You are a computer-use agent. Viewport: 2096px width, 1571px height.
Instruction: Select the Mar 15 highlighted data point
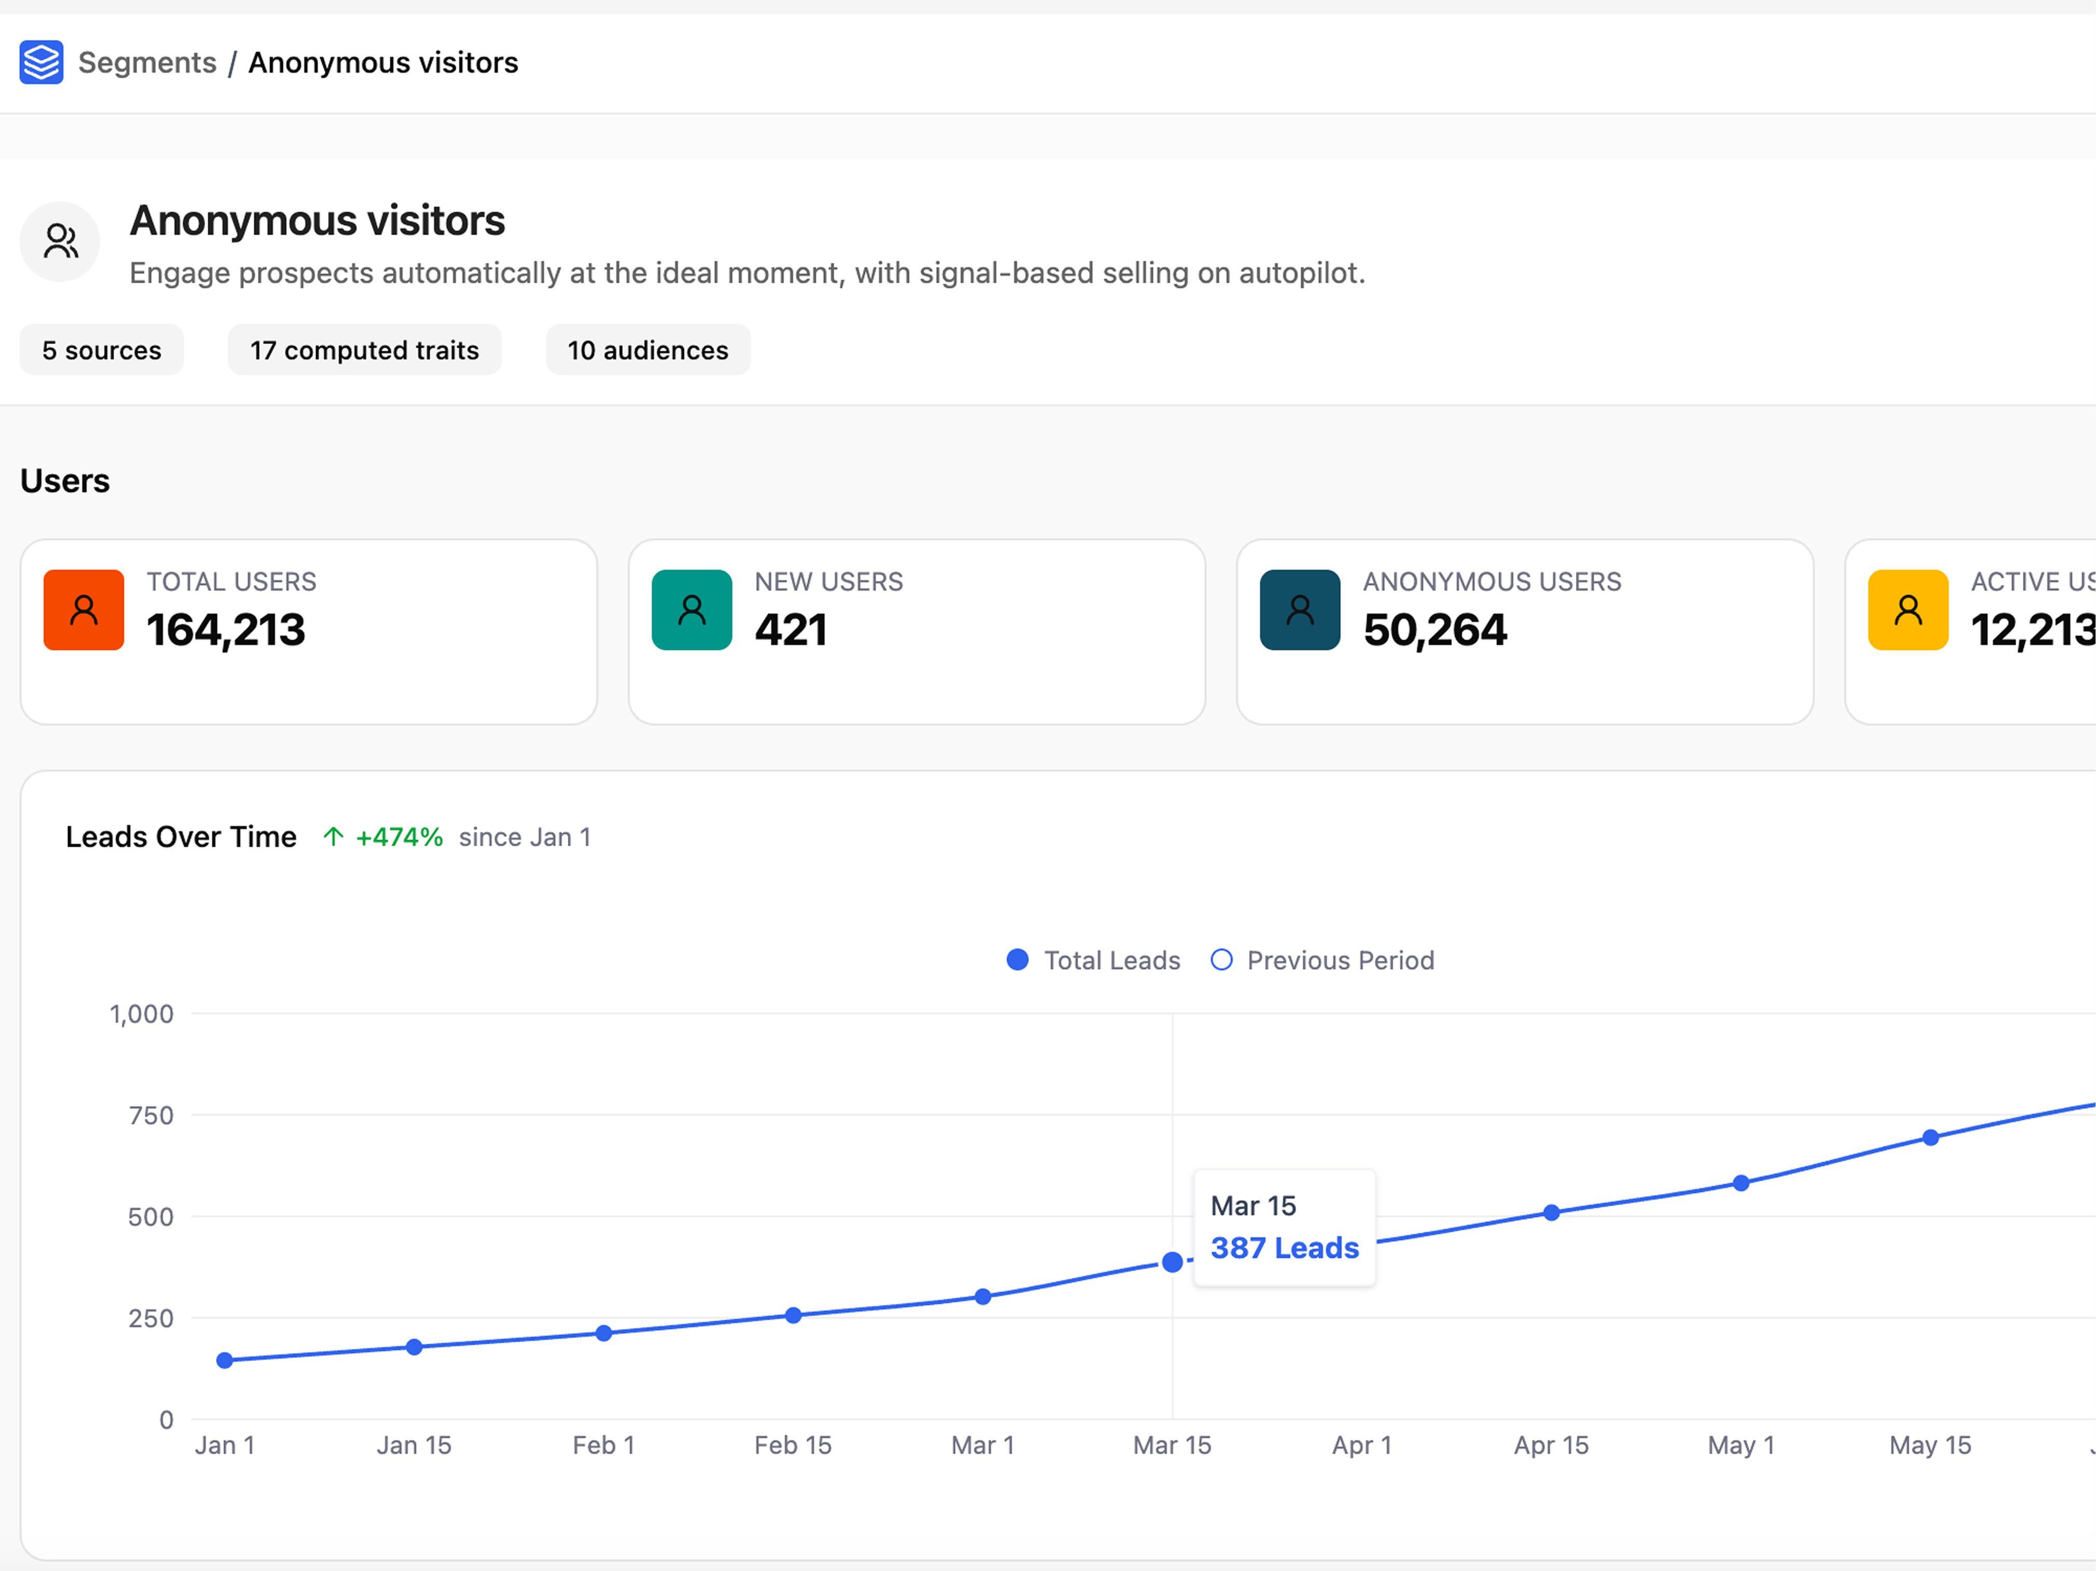(1172, 1262)
